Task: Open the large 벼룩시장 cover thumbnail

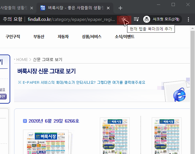Action: 46,142
